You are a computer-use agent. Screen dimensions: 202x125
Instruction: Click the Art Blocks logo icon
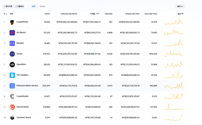[12, 33]
